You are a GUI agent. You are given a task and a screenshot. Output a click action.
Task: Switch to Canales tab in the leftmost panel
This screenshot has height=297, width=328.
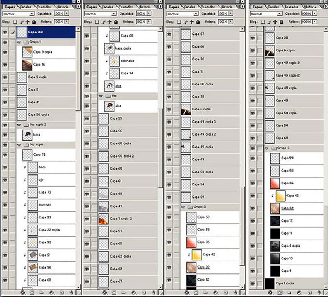(x=26, y=7)
